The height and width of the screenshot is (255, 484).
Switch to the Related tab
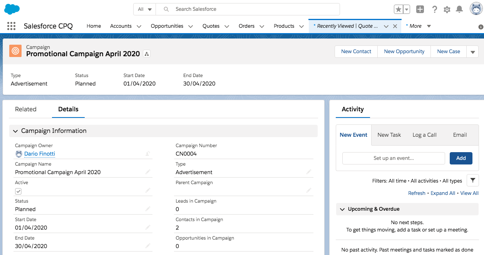tap(26, 109)
